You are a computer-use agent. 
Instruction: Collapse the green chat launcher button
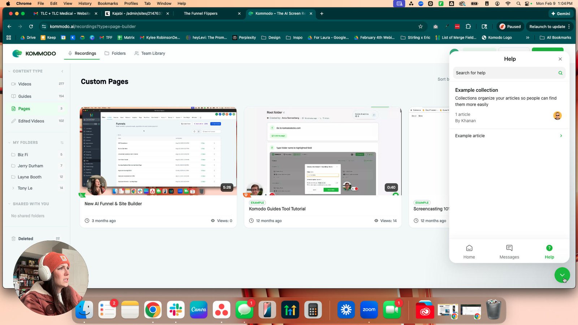point(562,275)
